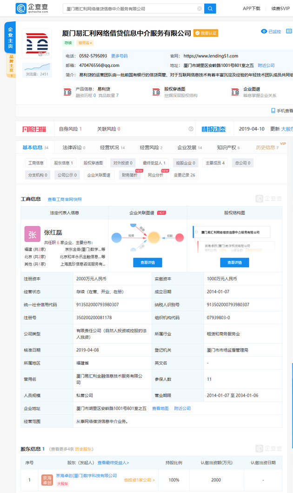293x493 pixels.
Task: Click the 产品信息 易利贷 icon
Action: click(x=67, y=92)
